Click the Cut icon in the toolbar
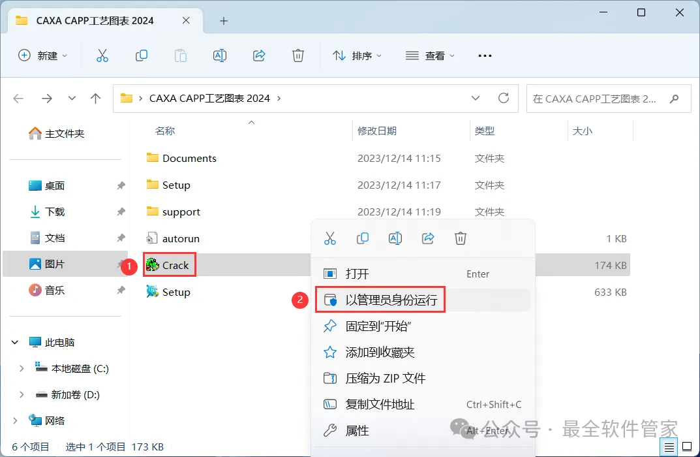The width and height of the screenshot is (700, 457). [x=102, y=56]
